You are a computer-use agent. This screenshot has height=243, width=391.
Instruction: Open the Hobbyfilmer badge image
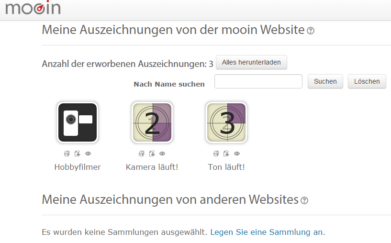[x=78, y=122]
